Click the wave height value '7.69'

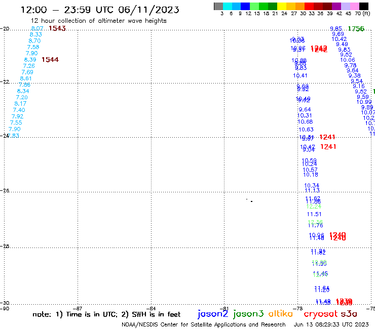pyautogui.click(x=27, y=72)
